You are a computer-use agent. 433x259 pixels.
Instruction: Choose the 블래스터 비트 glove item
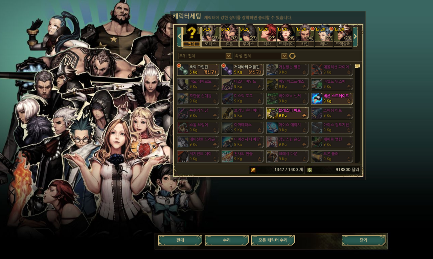point(288,113)
